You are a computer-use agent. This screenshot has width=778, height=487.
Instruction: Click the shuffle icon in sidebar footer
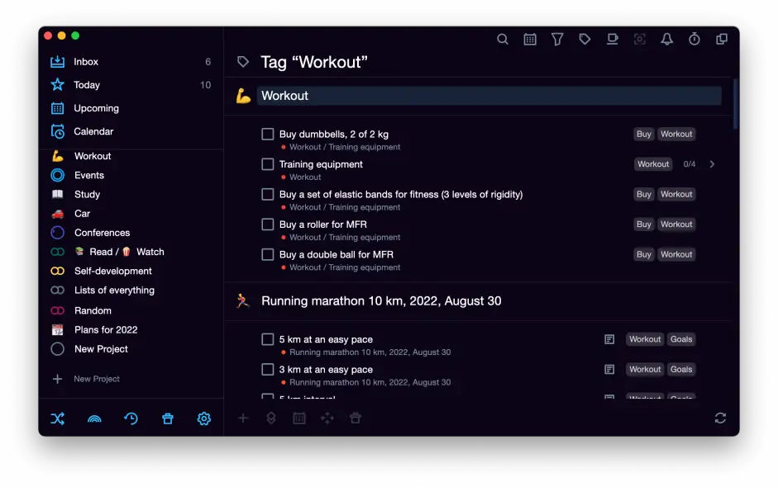pyautogui.click(x=57, y=418)
